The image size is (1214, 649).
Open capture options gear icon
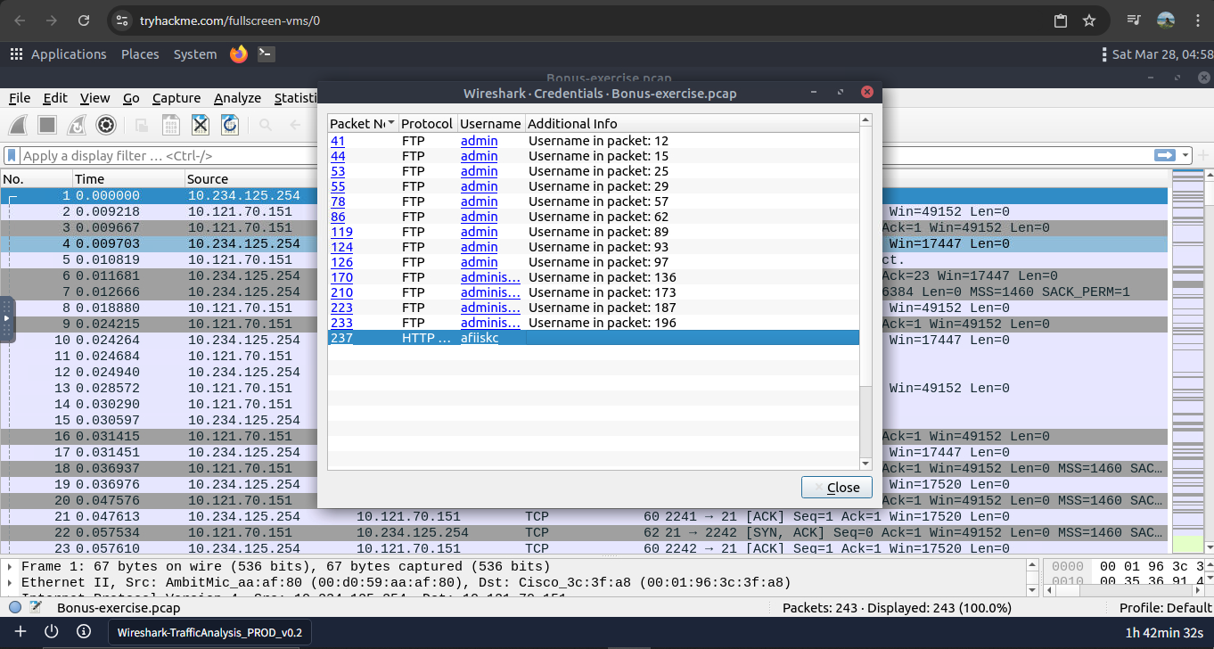pos(106,125)
